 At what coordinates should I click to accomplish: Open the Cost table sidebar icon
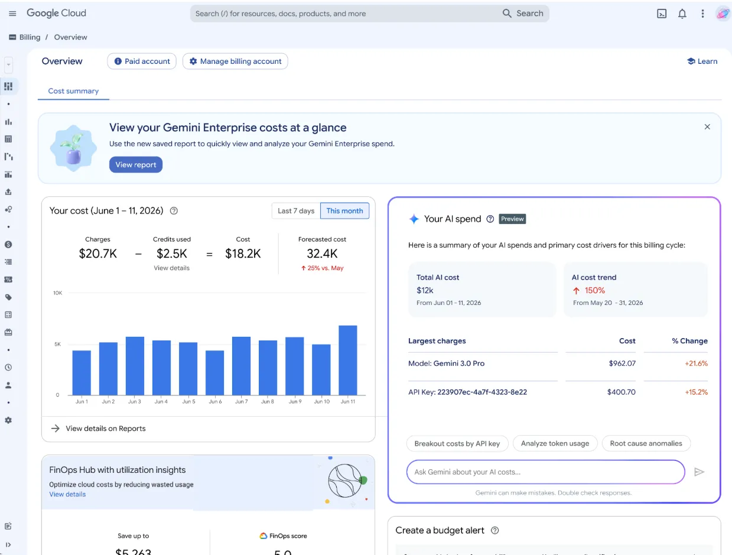pyautogui.click(x=8, y=139)
